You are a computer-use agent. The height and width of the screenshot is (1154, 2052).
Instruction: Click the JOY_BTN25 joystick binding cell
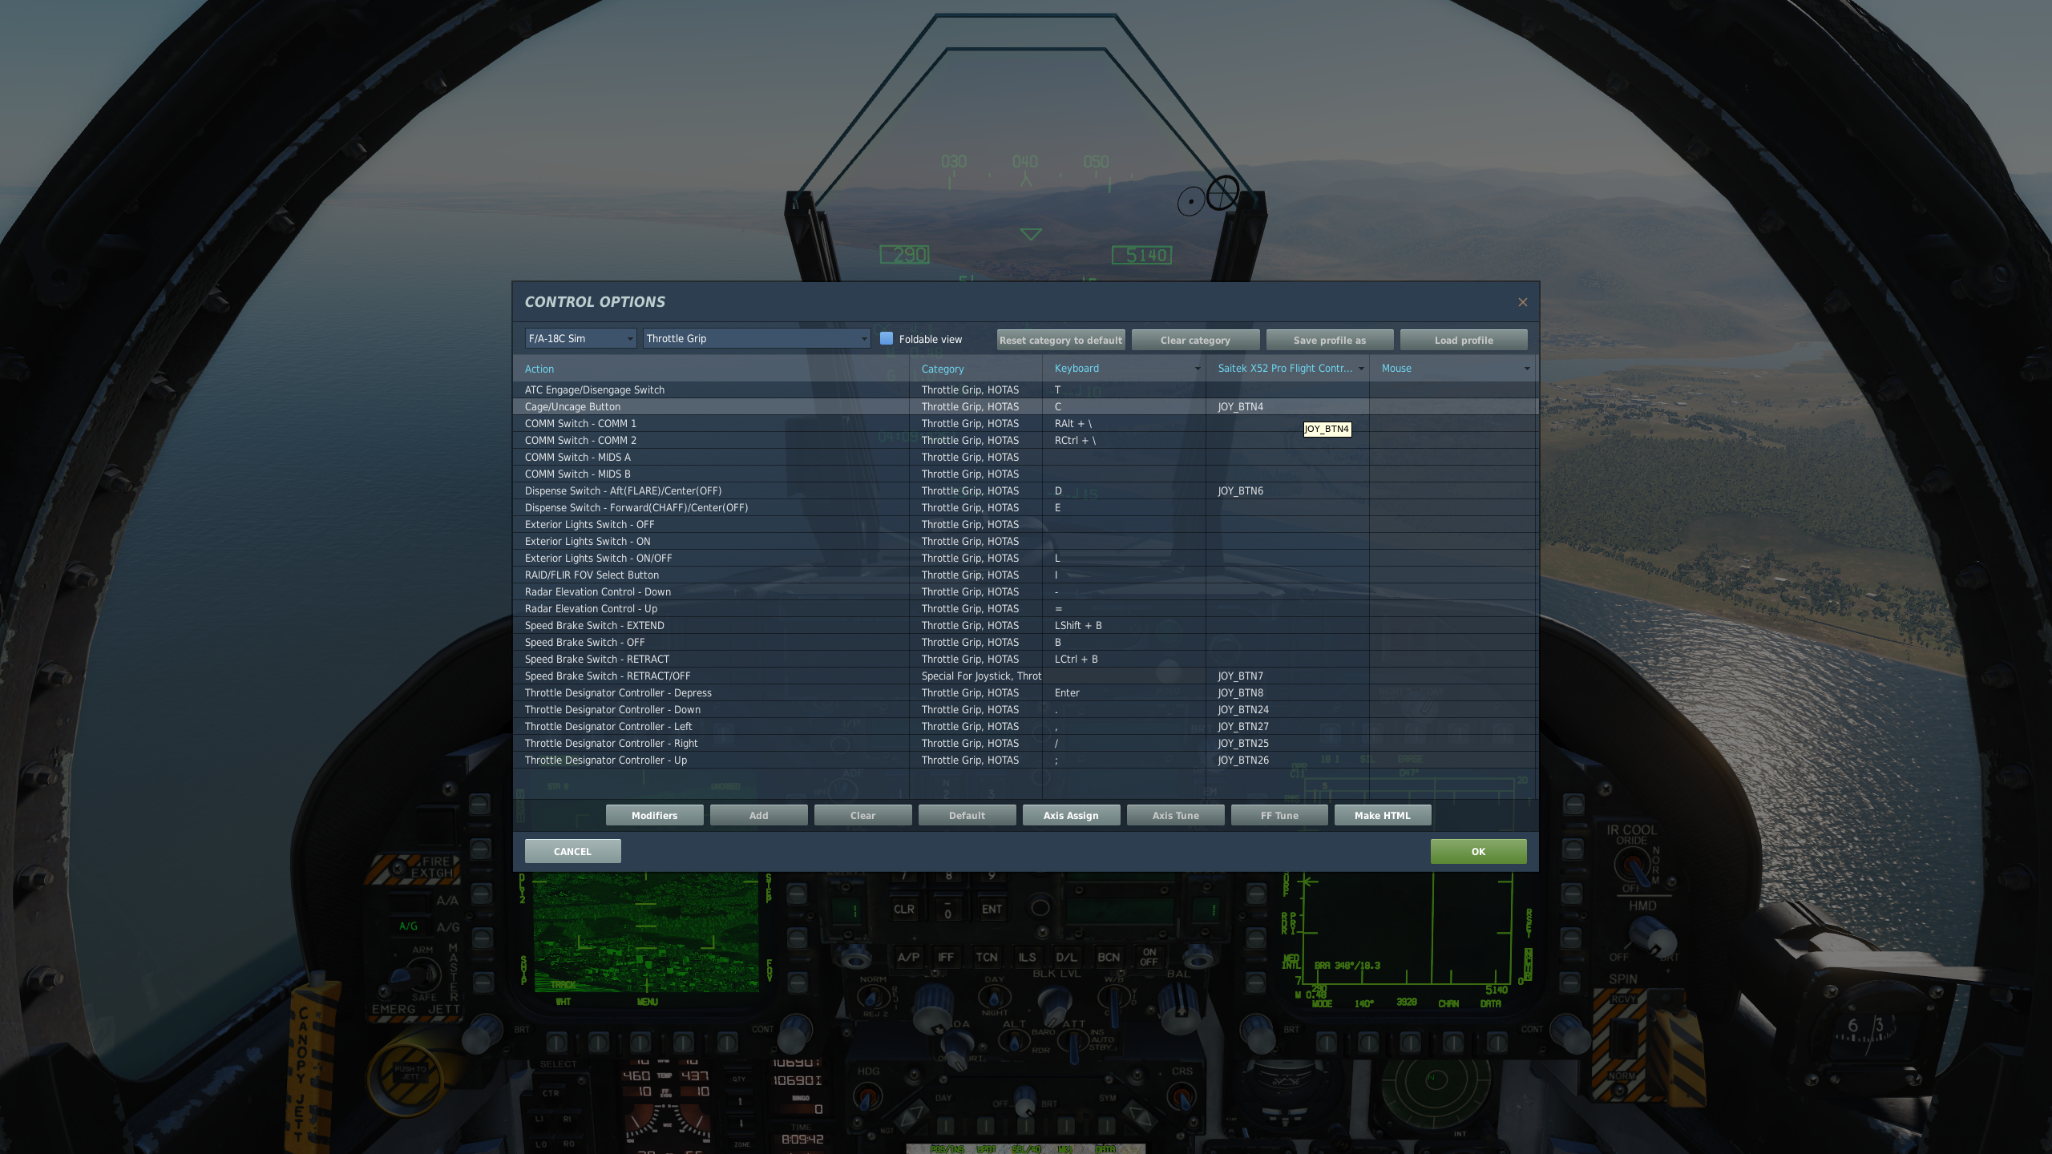pyautogui.click(x=1287, y=743)
